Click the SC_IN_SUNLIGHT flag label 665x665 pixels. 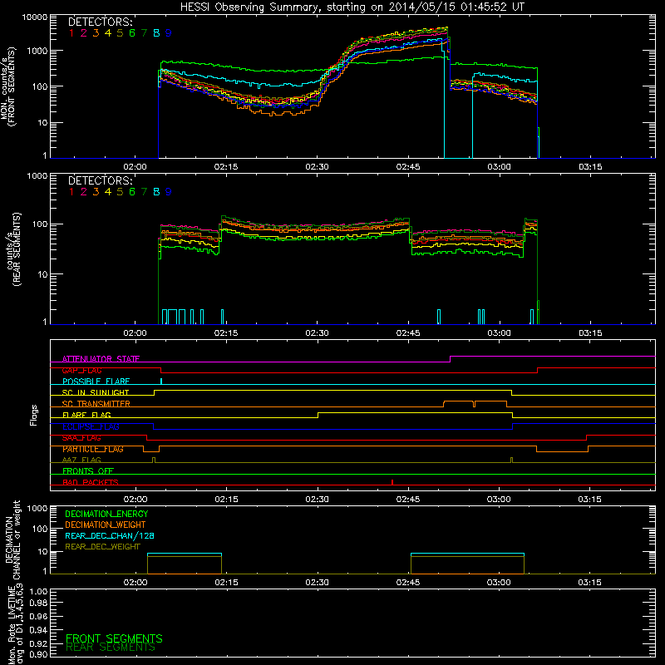pos(96,392)
